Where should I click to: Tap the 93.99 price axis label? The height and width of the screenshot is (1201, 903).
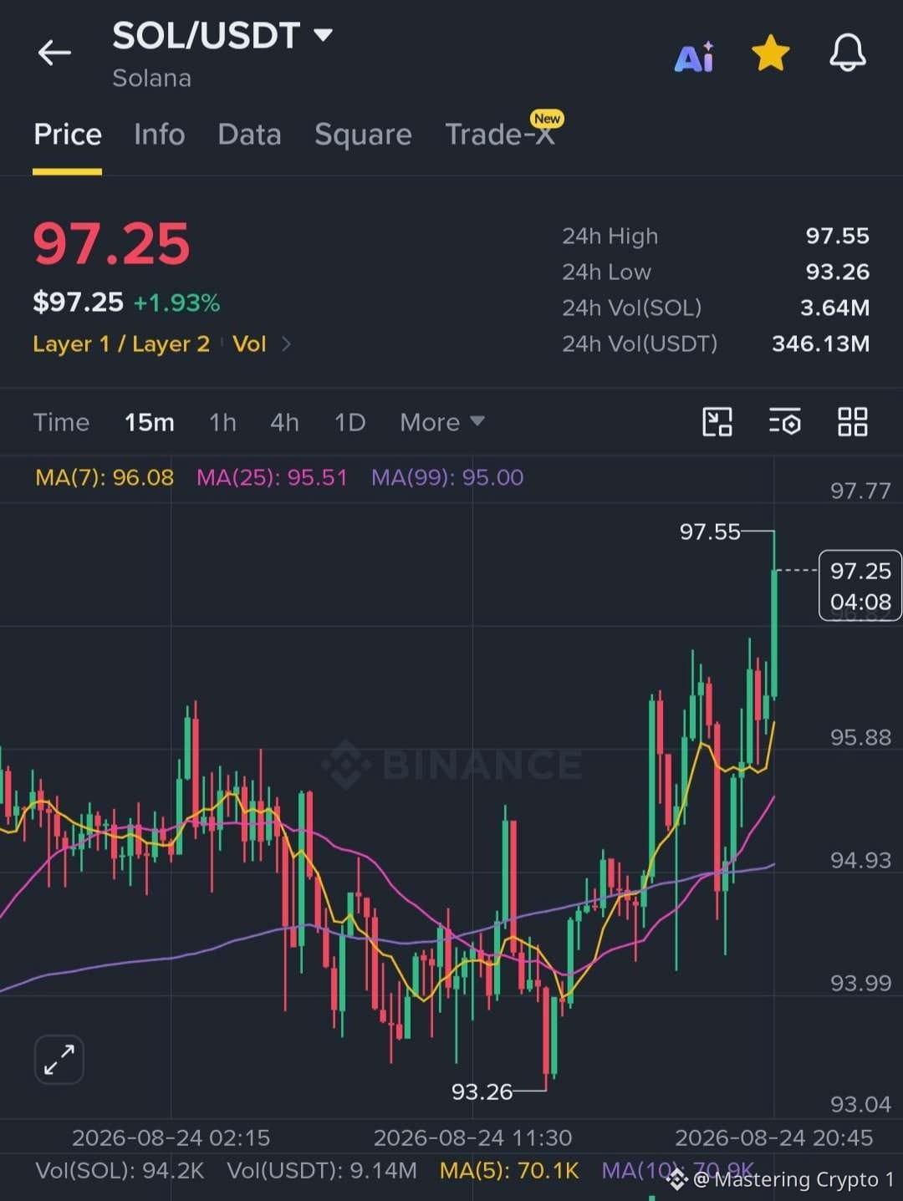coord(860,983)
